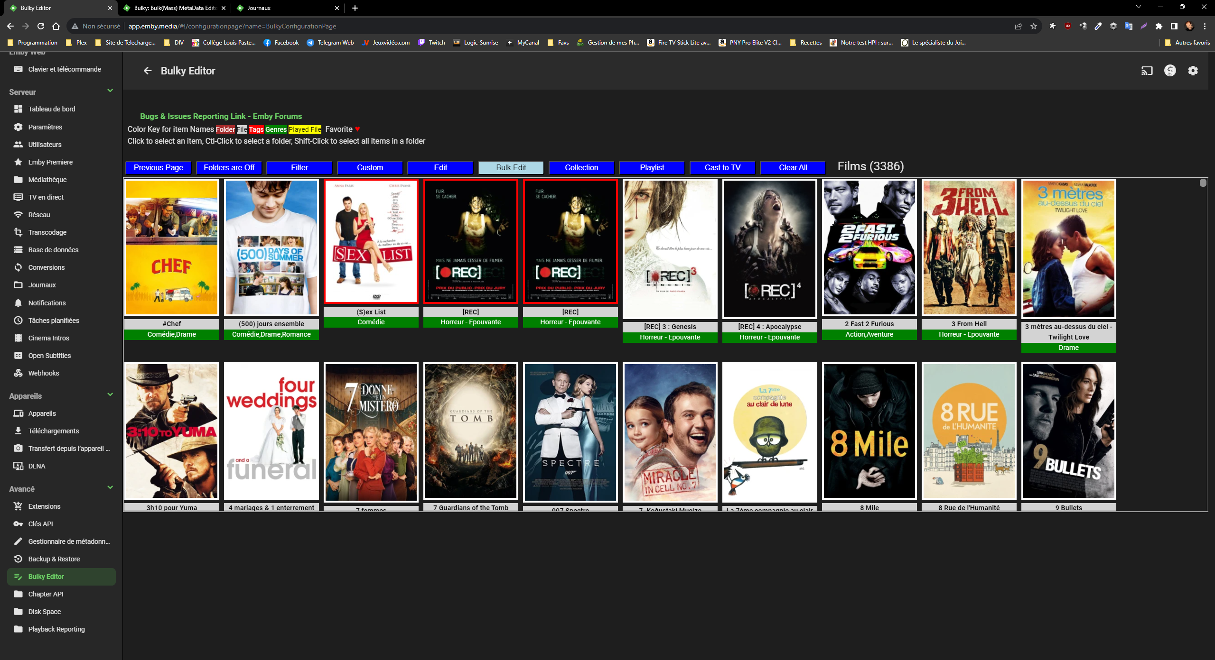Select Webhooks in the sidebar
Viewport: 1215px width, 660px height.
click(43, 373)
